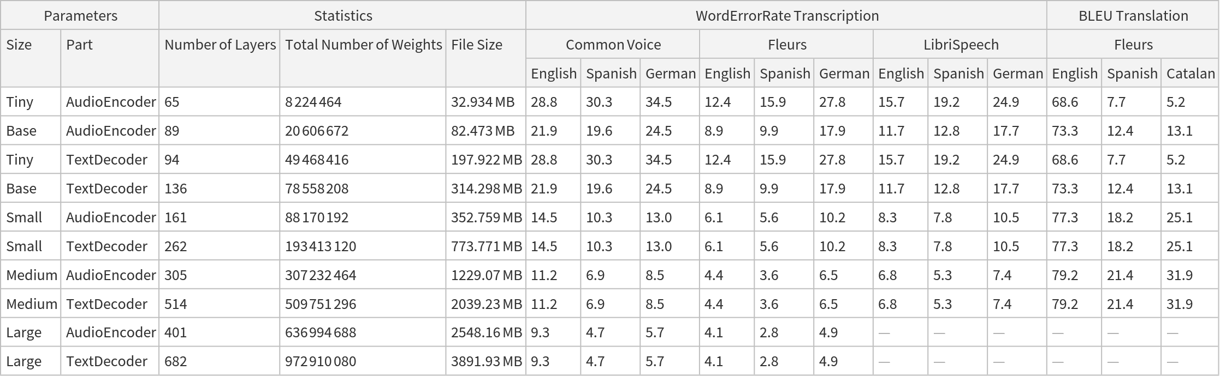Click the Common Voice column group header
The image size is (1220, 376).
pos(613,45)
